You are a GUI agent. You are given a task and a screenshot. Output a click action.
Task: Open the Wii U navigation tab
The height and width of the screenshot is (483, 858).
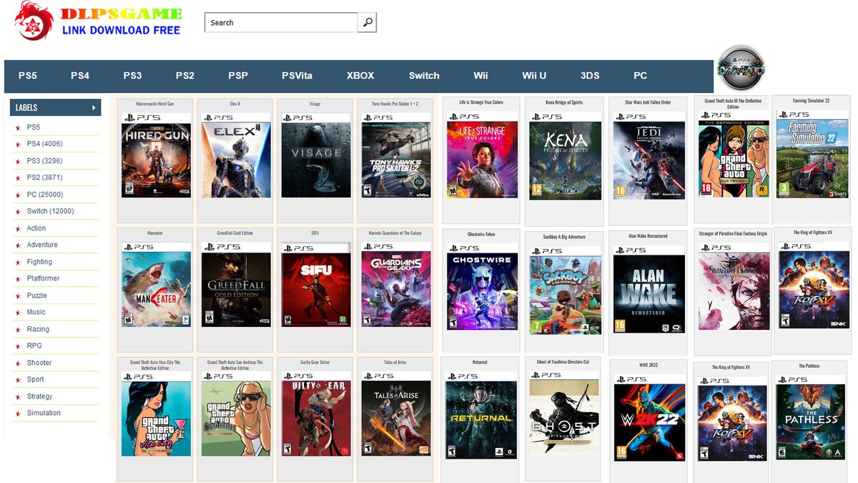tap(534, 75)
